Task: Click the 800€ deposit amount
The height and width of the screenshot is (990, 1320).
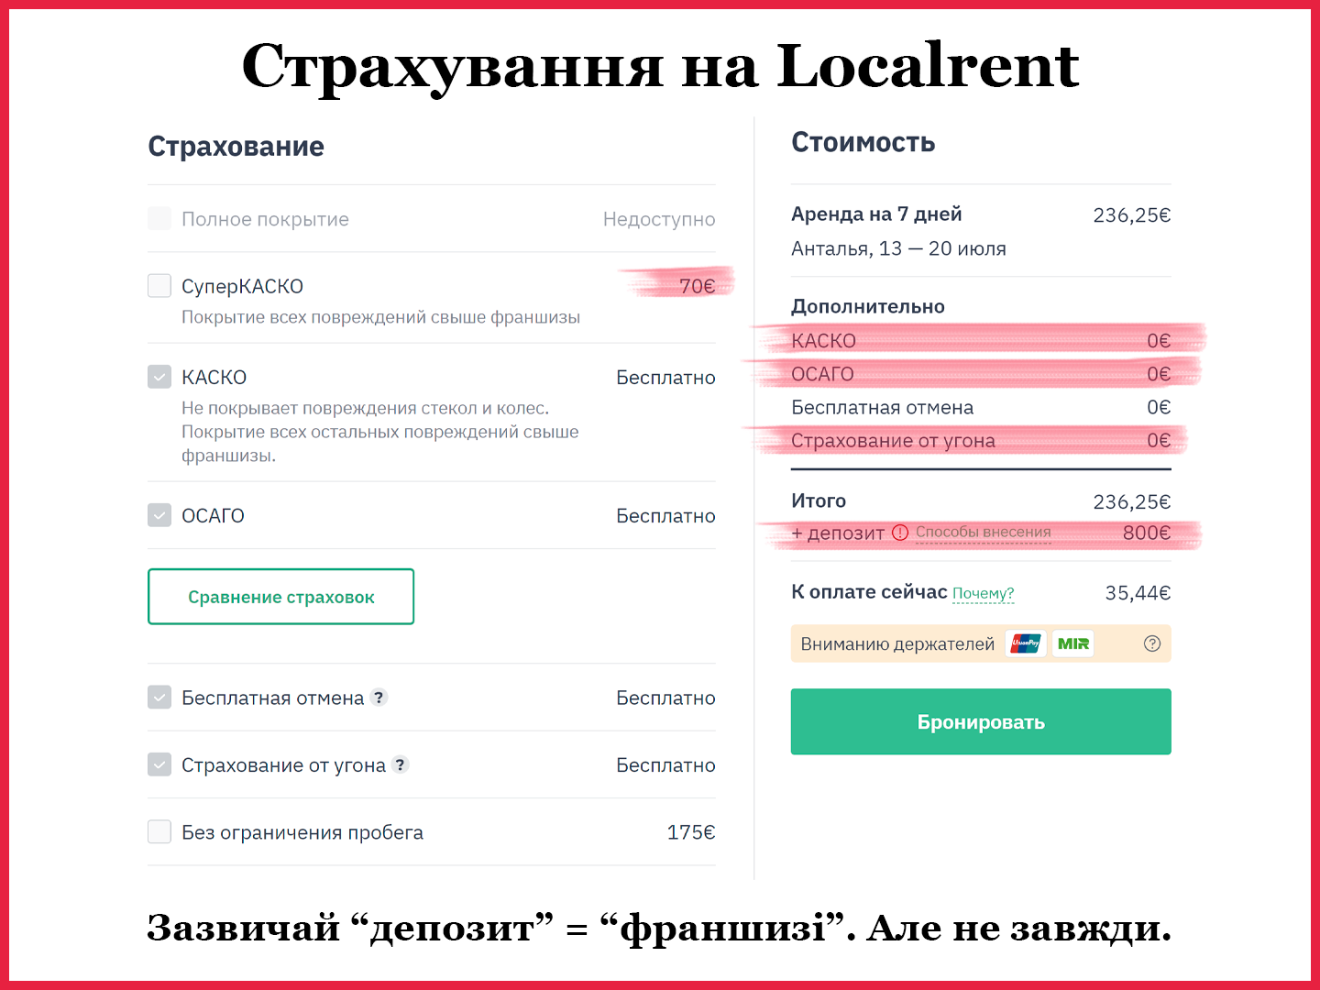Action: [1147, 533]
